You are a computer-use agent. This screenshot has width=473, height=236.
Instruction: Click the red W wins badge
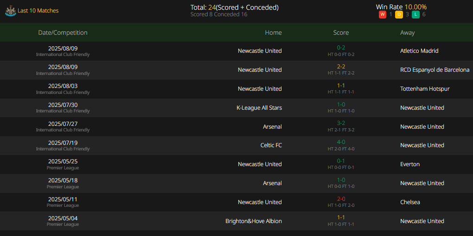coord(383,14)
